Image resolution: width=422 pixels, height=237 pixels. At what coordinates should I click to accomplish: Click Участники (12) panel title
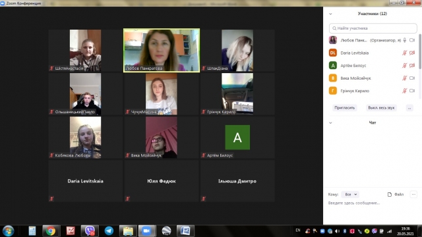(x=372, y=14)
